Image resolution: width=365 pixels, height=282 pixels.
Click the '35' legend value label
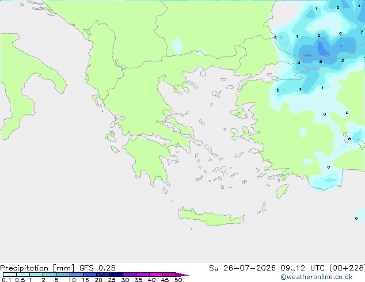138,280
